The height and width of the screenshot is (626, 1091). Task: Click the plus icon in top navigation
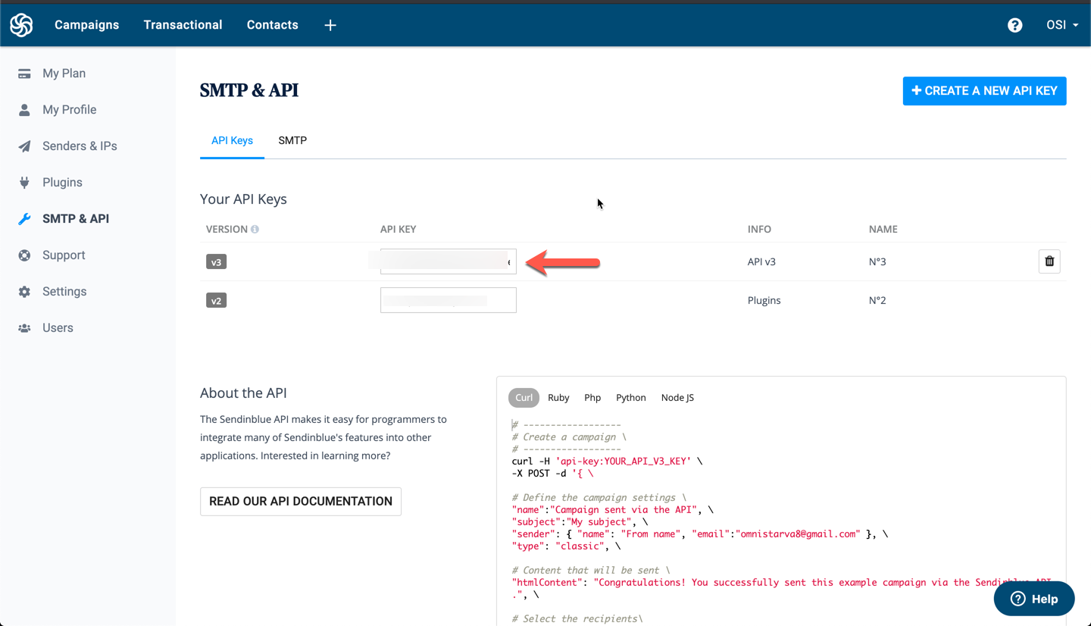point(330,25)
